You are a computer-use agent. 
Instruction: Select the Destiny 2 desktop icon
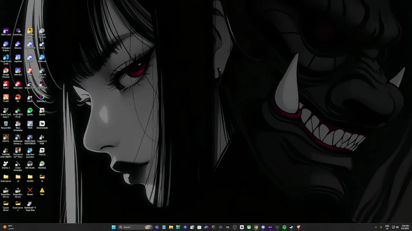click(x=6, y=165)
